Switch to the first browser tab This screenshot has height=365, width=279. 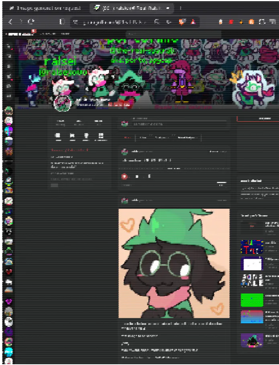coord(45,8)
